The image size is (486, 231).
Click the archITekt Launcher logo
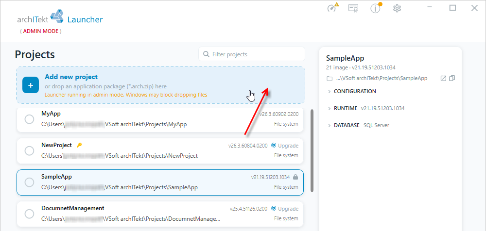[60, 17]
